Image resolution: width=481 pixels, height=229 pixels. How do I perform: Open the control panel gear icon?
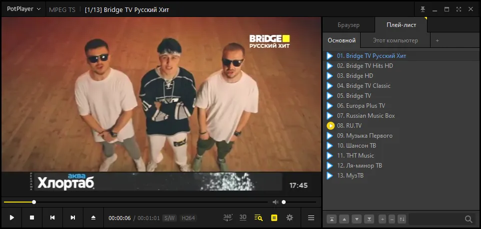pyautogui.click(x=290, y=218)
